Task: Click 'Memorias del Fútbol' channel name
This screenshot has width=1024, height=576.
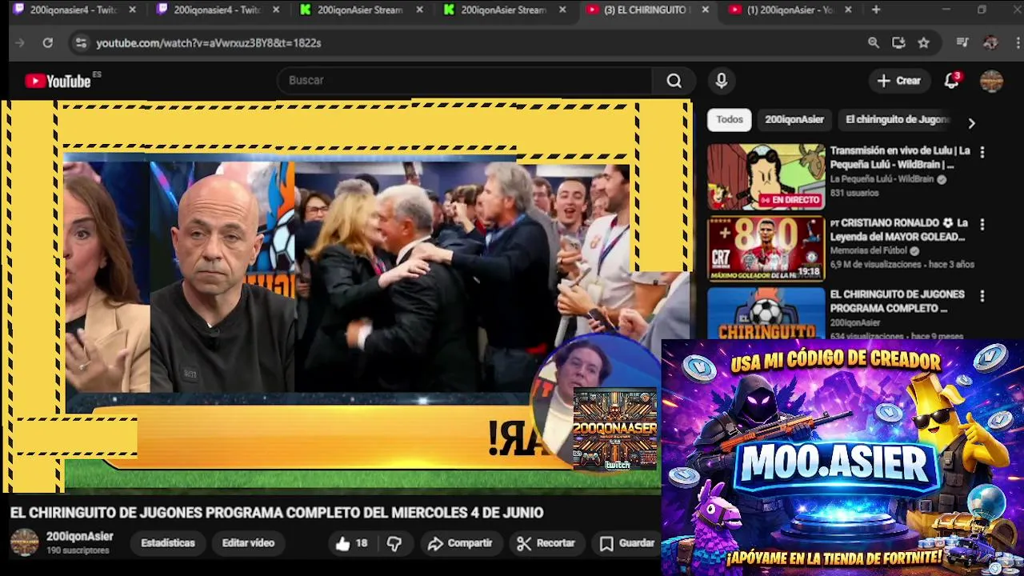Action: click(x=868, y=250)
